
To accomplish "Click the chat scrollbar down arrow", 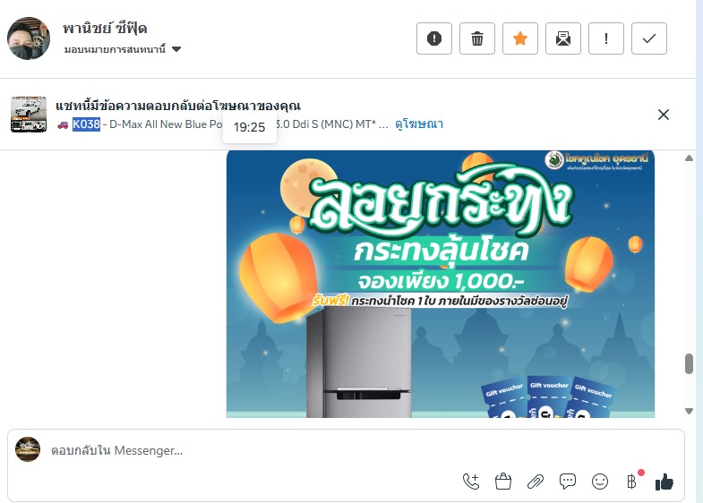I will tap(689, 411).
